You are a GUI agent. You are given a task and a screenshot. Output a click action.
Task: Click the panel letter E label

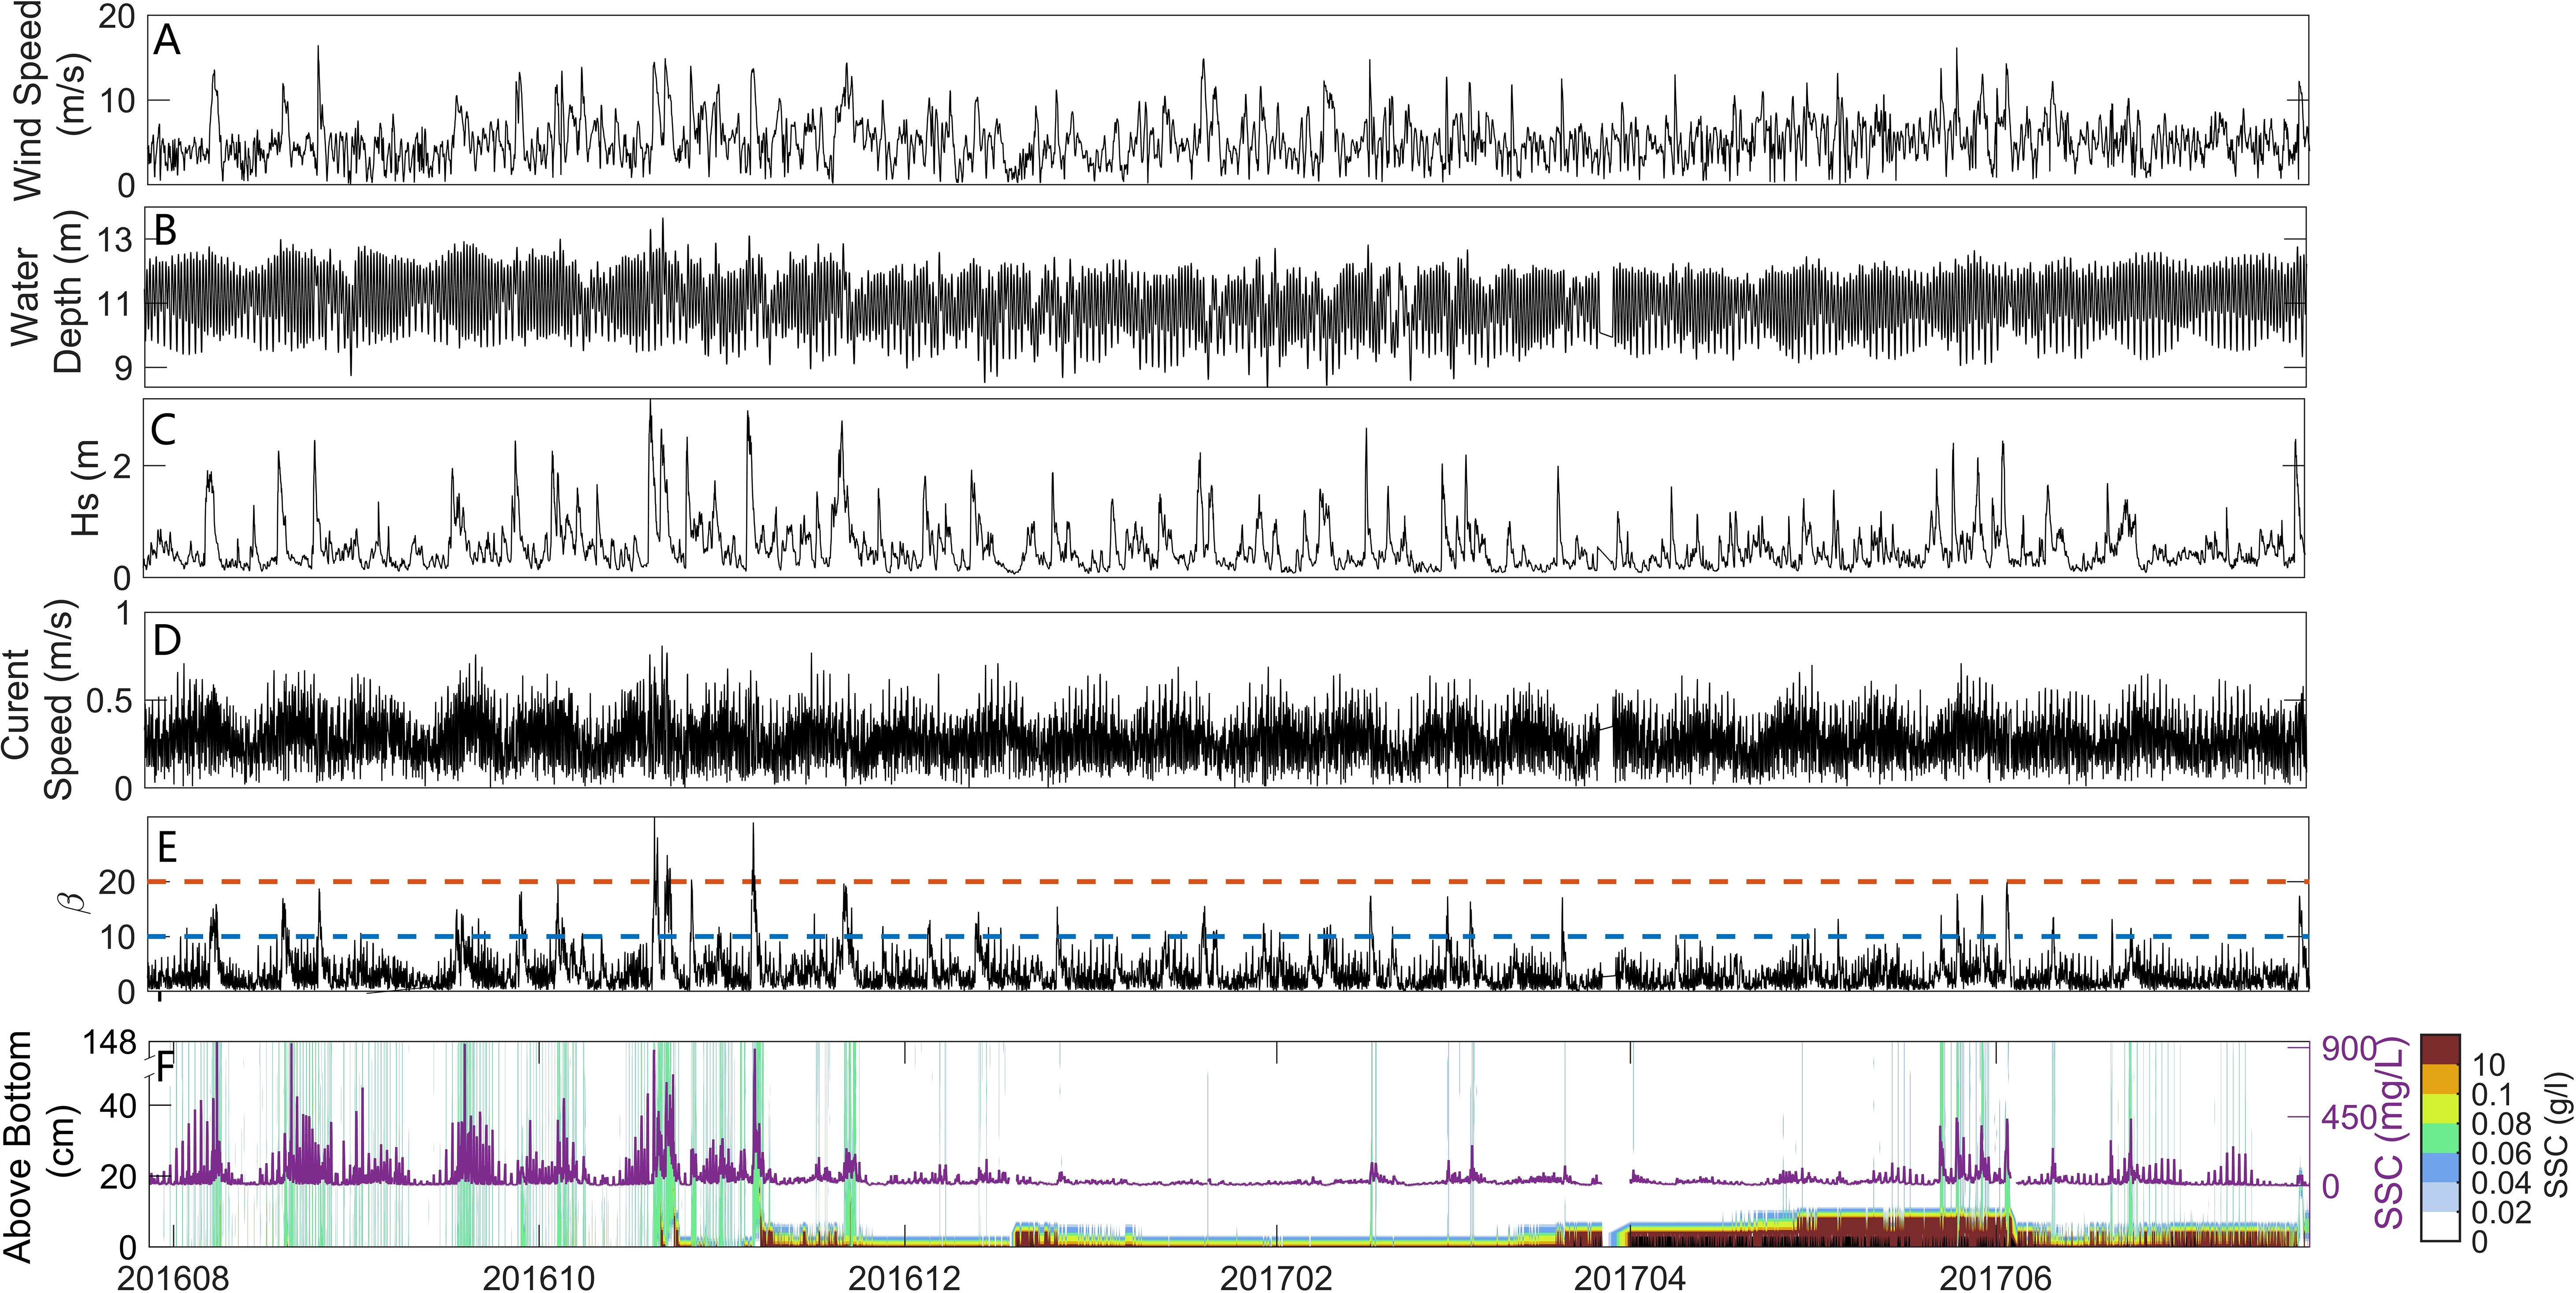pos(167,847)
